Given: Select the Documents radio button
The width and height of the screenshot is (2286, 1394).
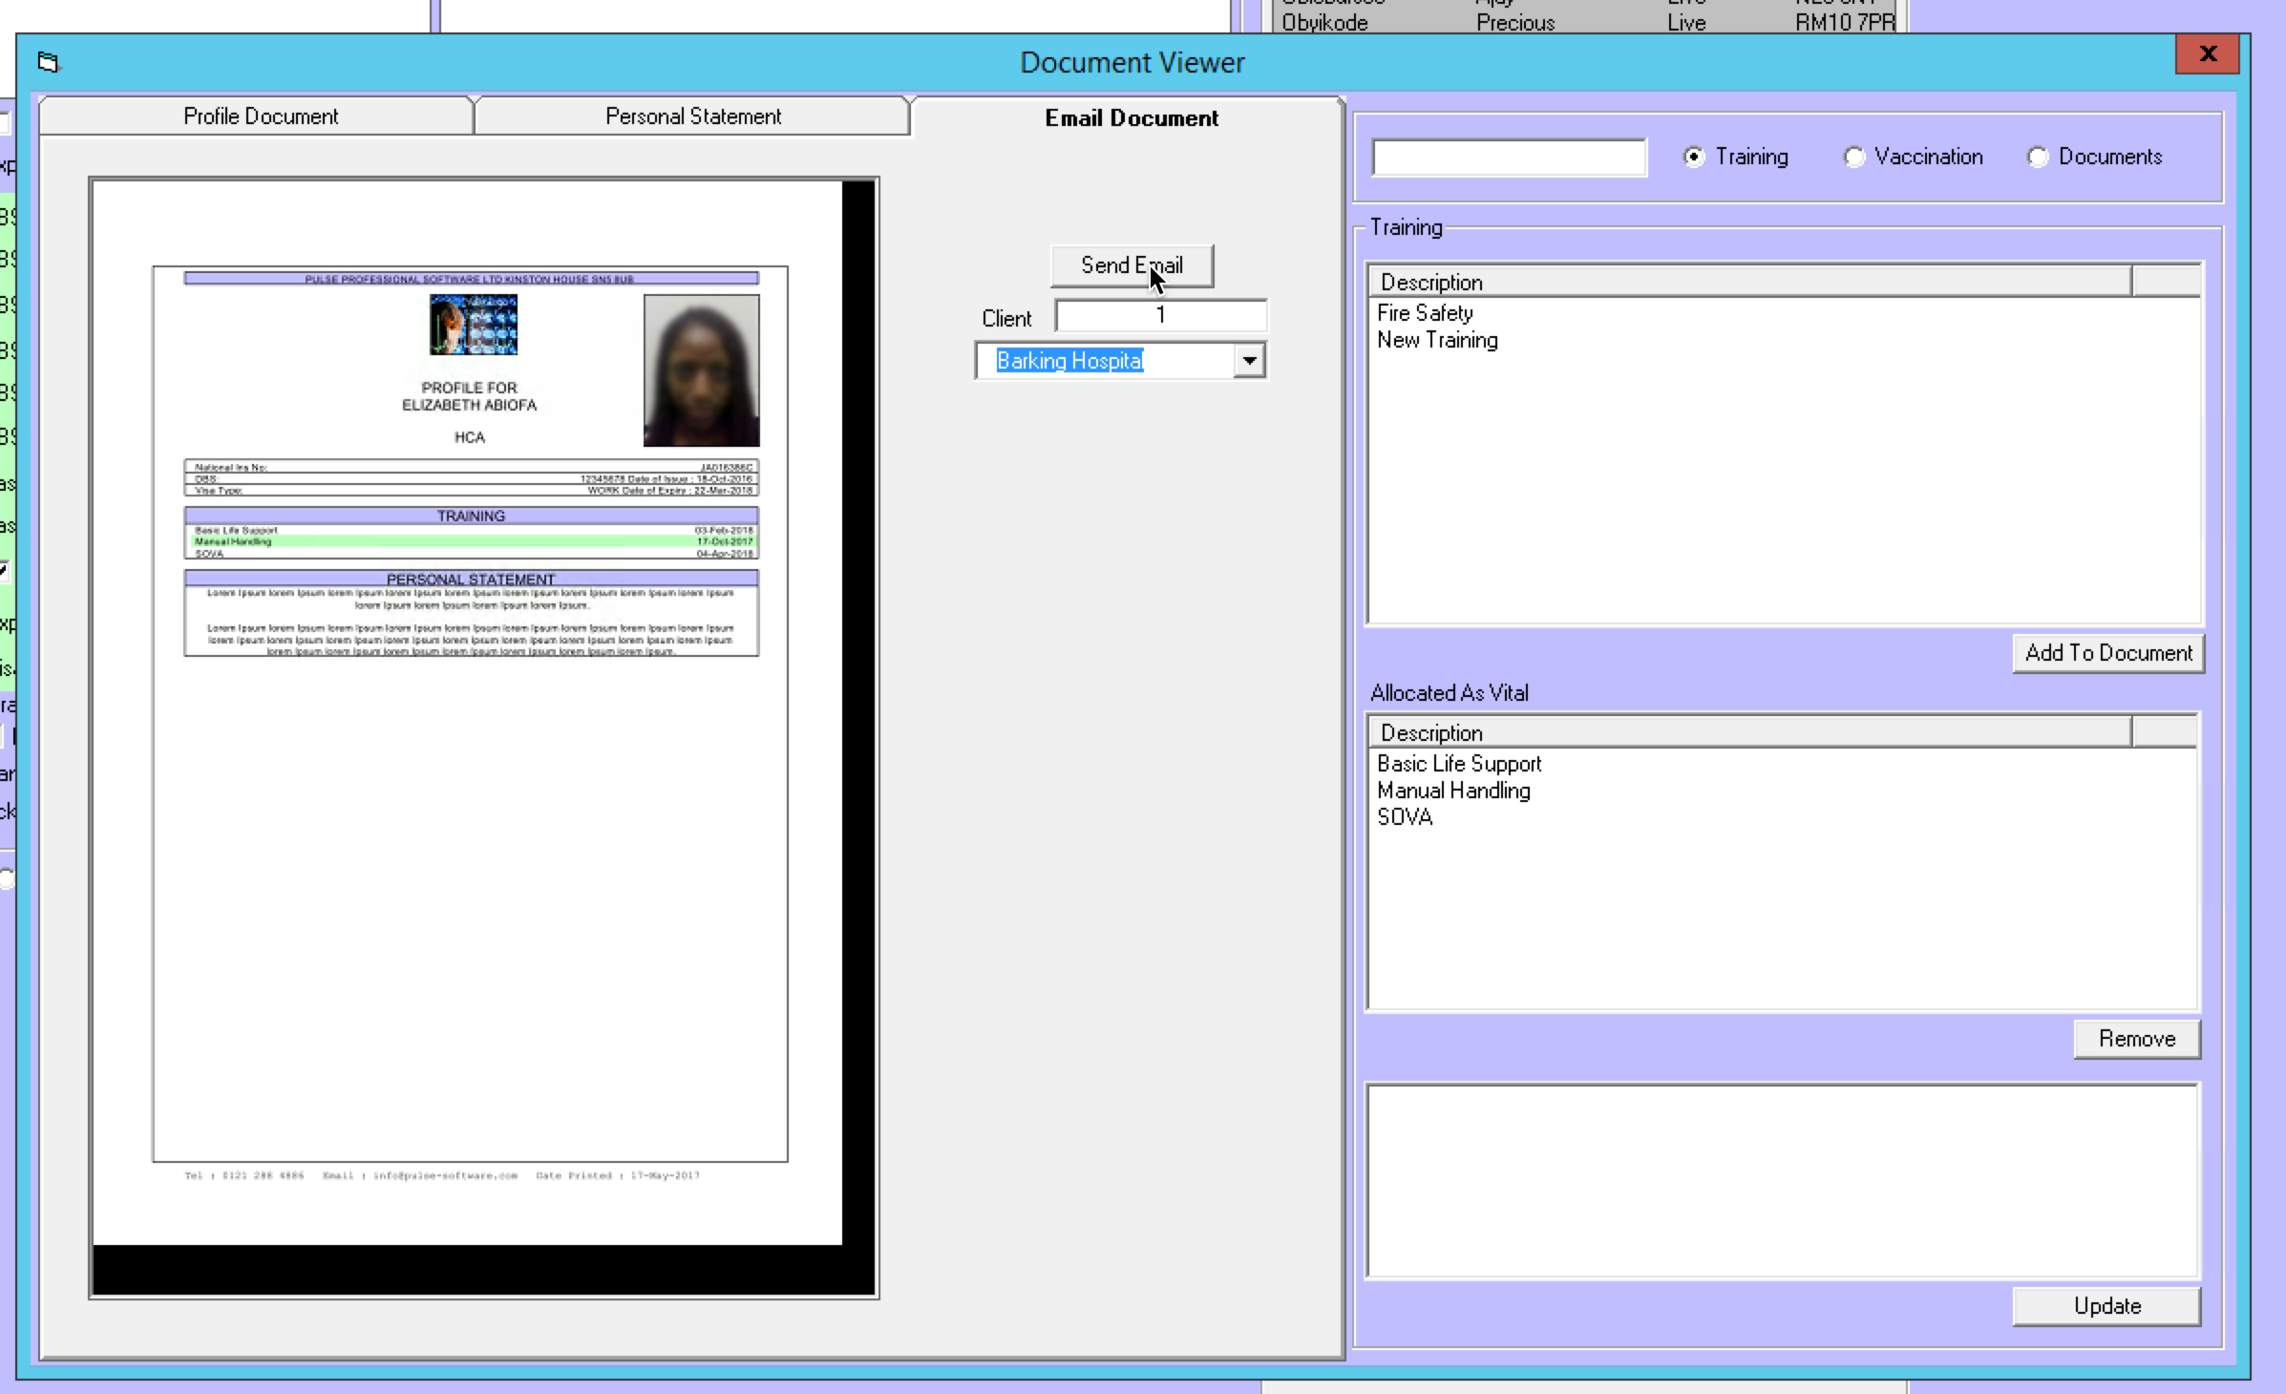Looking at the screenshot, I should 2038,158.
